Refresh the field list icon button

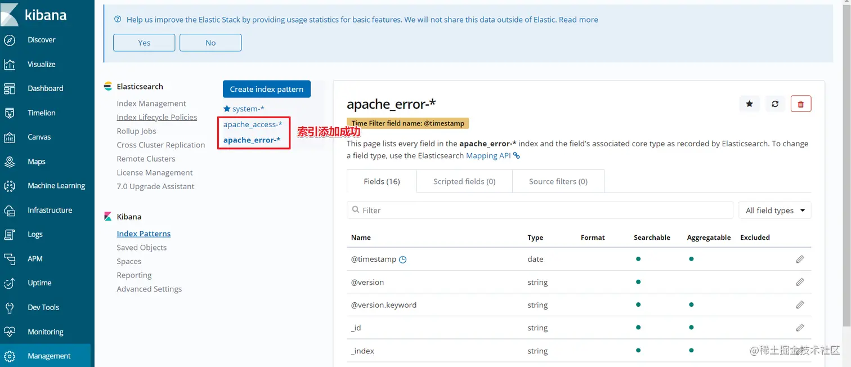[775, 104]
